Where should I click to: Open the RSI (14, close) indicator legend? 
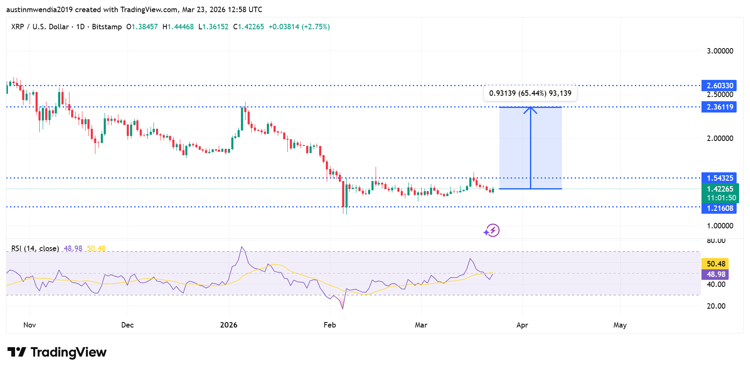35,248
